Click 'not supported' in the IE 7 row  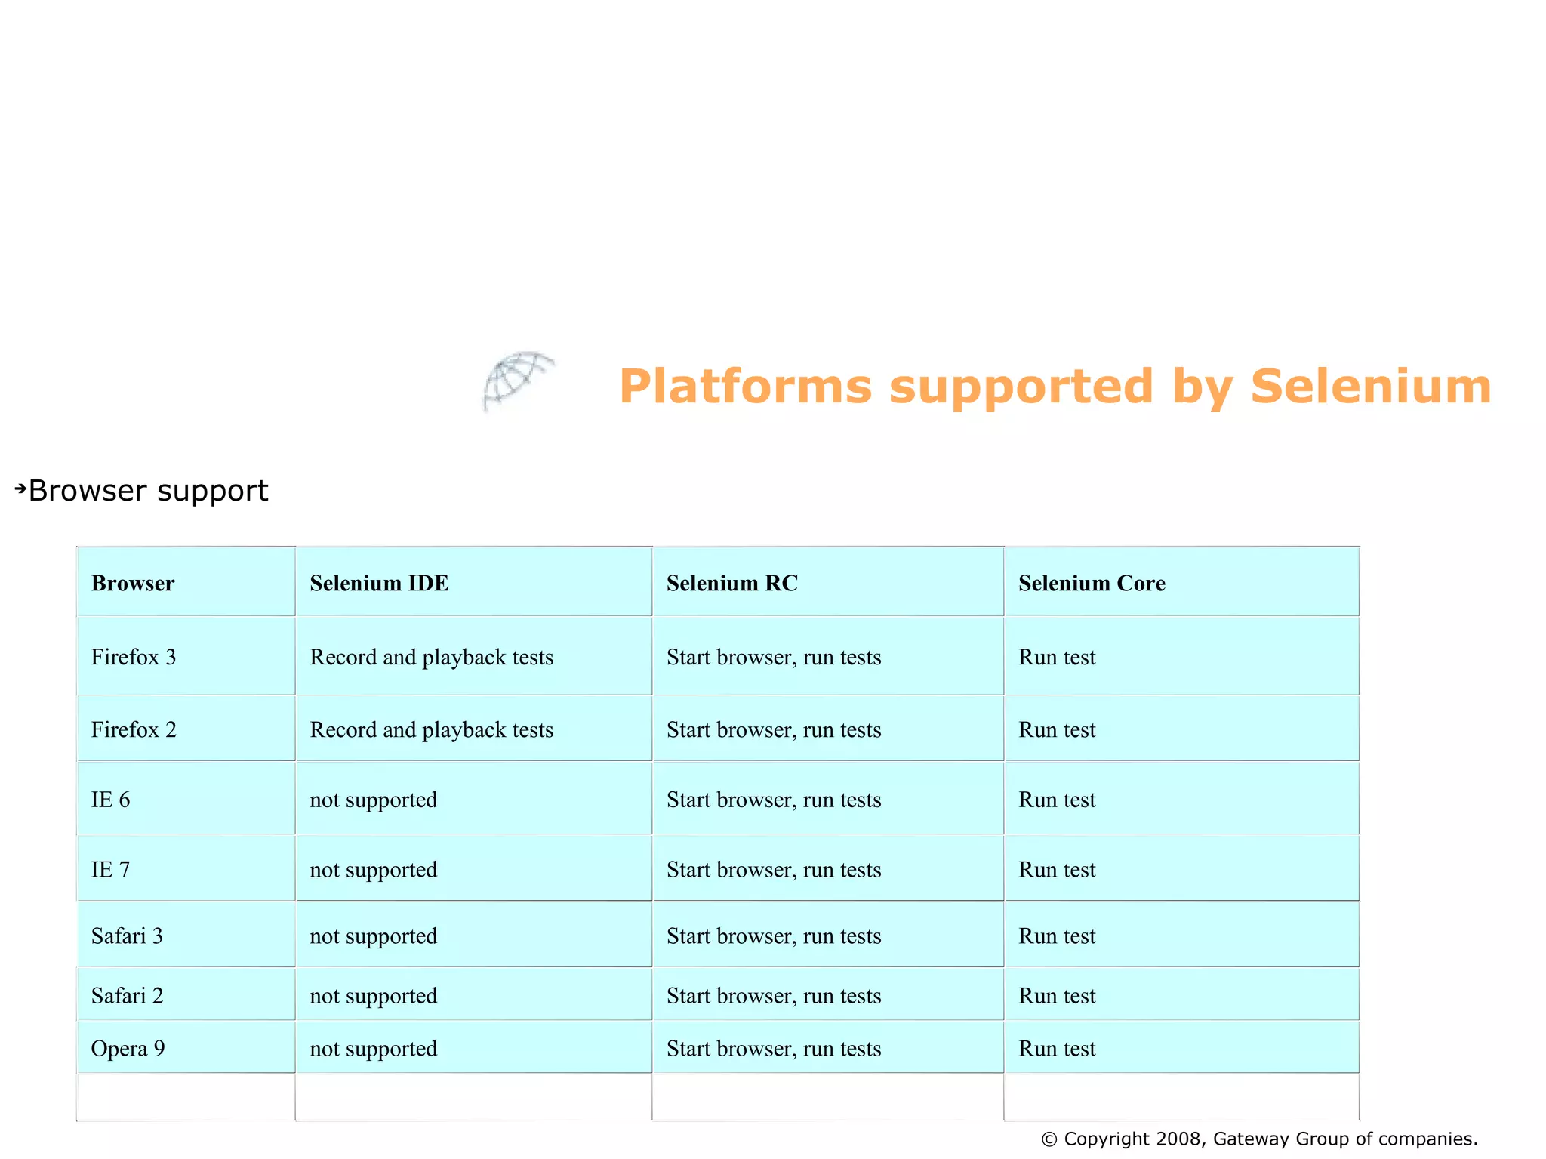point(374,871)
